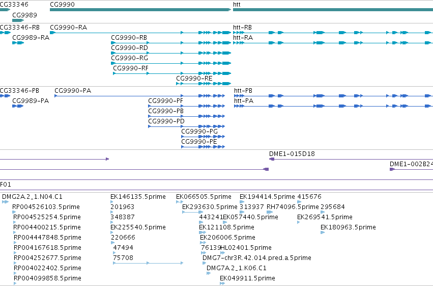Select transcript htt-RA
Viewport: 433px width, 286px height.
(x=333, y=43)
